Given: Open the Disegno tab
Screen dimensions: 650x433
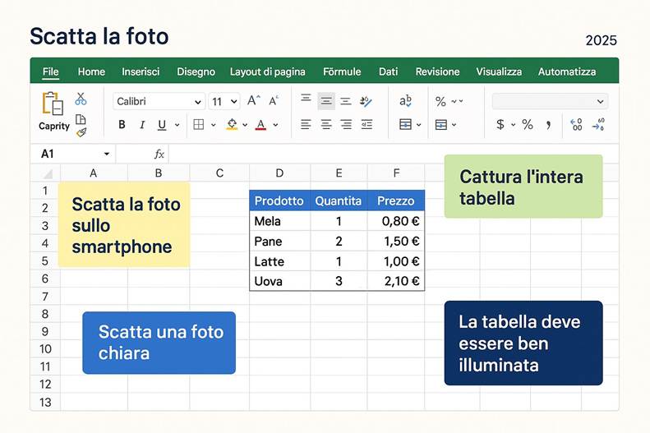Looking at the screenshot, I should coord(196,71).
